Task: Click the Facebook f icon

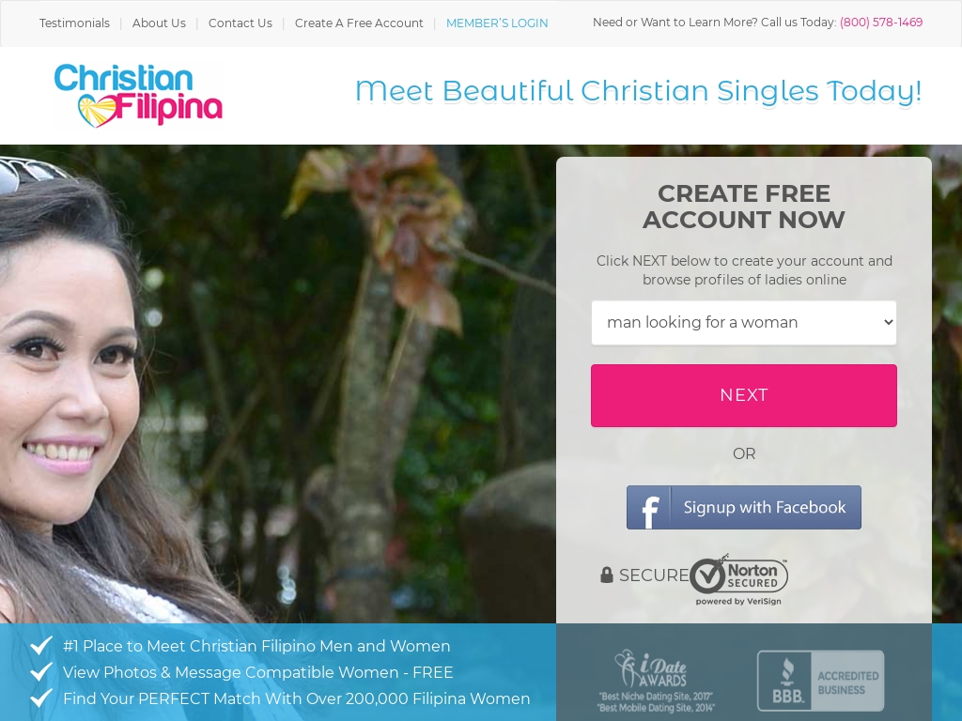Action: (x=650, y=508)
